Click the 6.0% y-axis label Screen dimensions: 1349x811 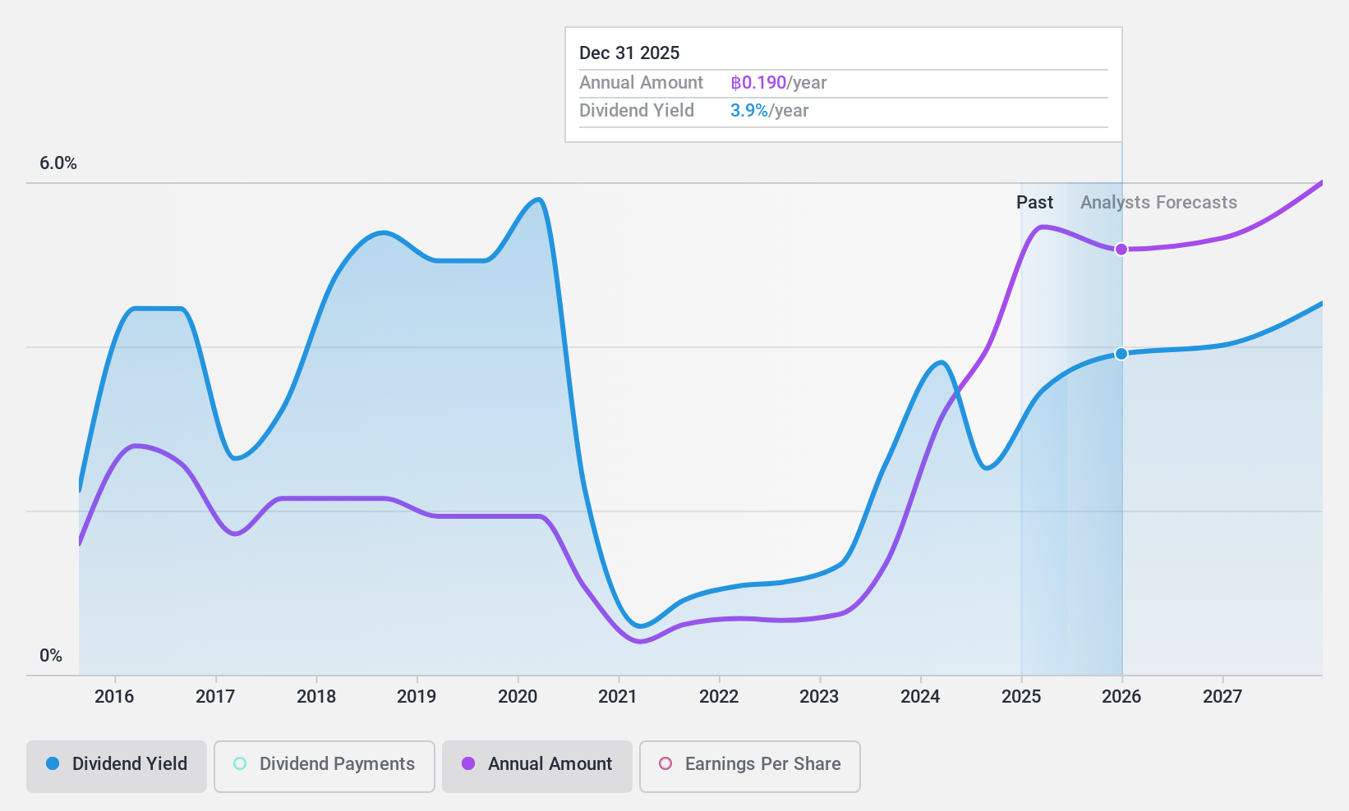(58, 163)
